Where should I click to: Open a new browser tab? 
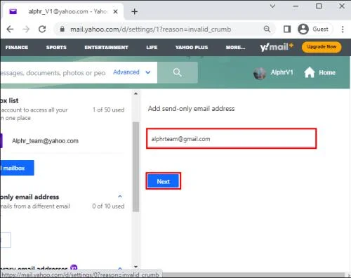point(135,11)
